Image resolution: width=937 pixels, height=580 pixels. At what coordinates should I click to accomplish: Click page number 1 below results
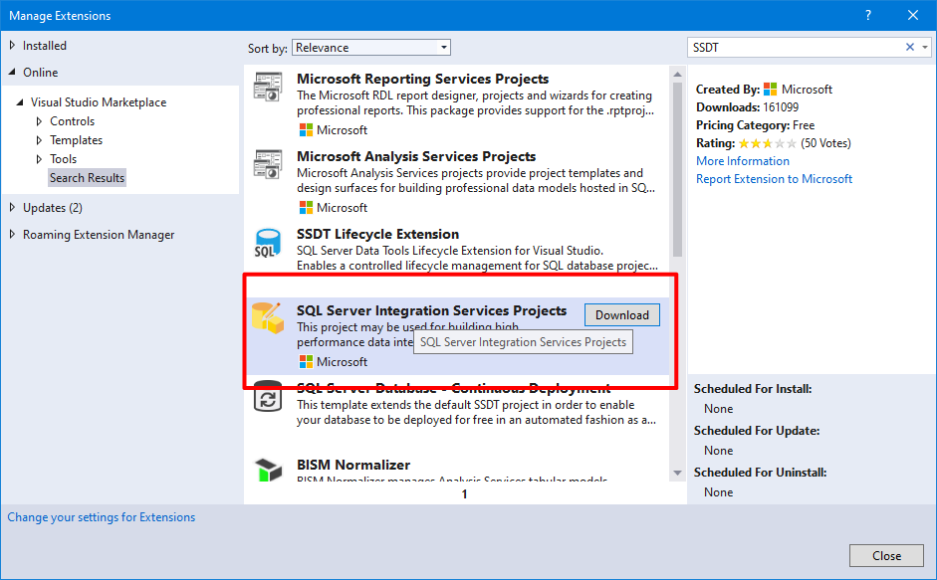[x=464, y=494]
